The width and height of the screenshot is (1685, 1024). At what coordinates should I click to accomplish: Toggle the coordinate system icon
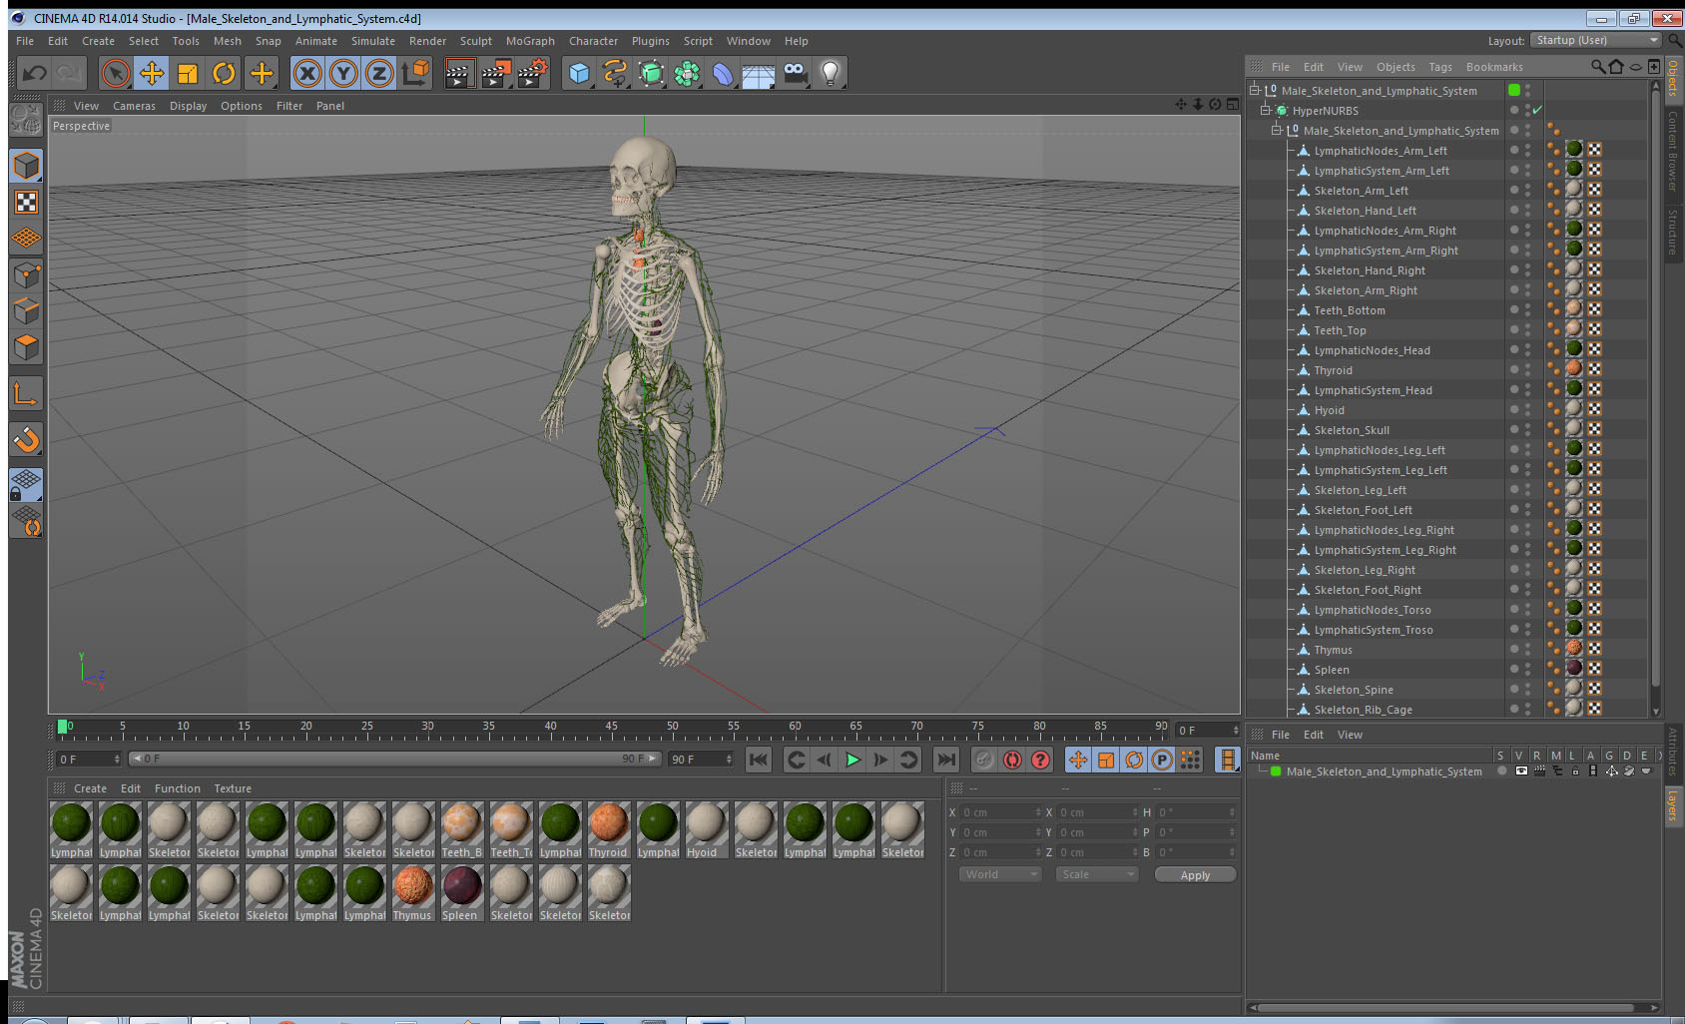(x=415, y=73)
